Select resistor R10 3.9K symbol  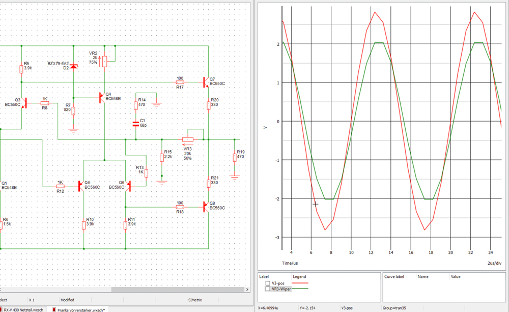tap(84, 225)
